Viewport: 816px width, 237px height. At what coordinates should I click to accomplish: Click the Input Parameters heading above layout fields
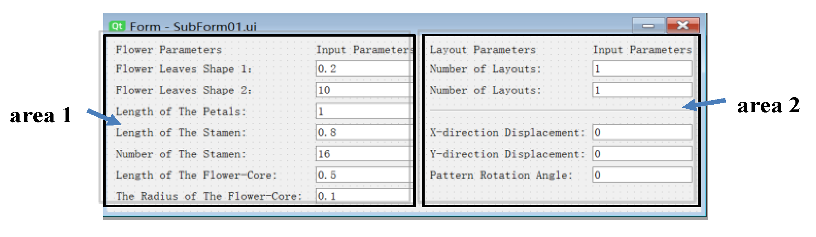[x=642, y=50]
